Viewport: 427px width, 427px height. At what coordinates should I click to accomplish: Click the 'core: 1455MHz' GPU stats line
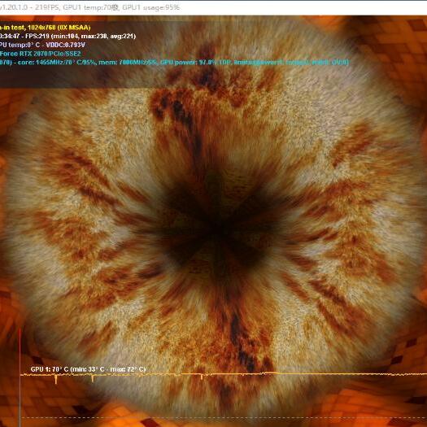(x=174, y=62)
